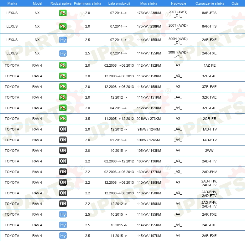
Task: Click the Moc silnika column header
Action: click(x=149, y=3)
